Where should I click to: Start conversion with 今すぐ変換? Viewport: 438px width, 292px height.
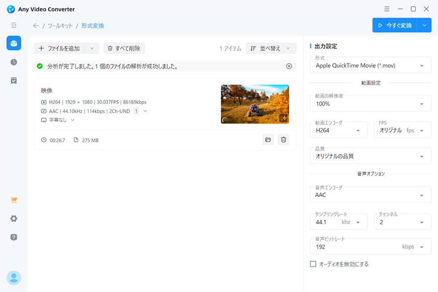point(394,25)
